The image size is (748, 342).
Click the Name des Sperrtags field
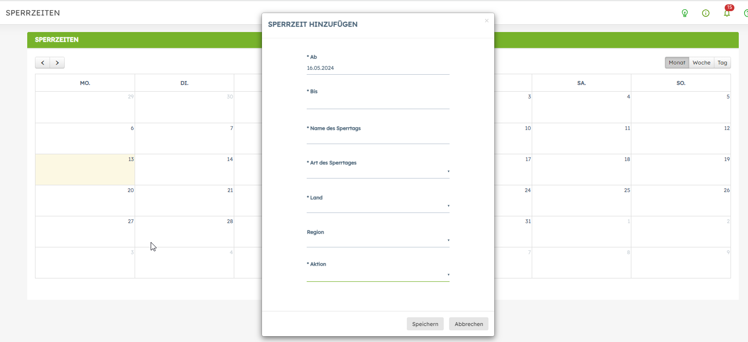click(378, 138)
